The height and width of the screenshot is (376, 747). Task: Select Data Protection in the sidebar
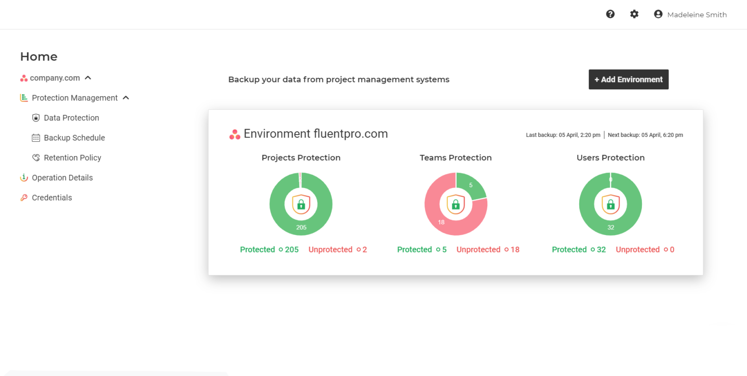[72, 118]
